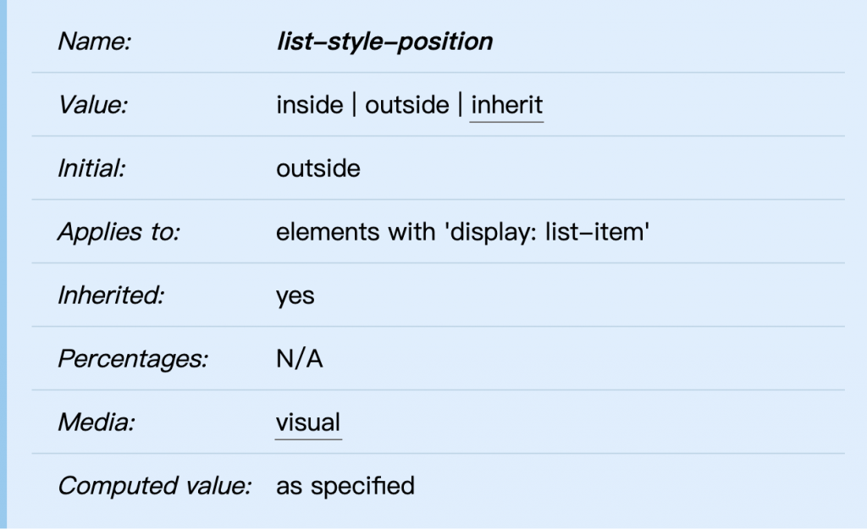867x530 pixels.
Task: Click the 'Name:' row label
Action: 93,41
